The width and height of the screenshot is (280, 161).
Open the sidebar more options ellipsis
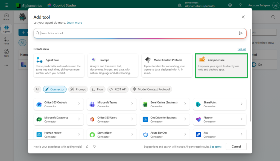(7, 65)
